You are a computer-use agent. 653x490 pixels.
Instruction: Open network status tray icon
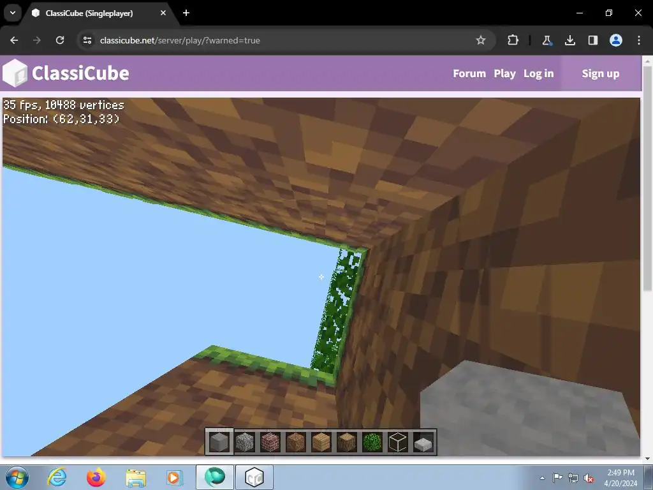(x=573, y=478)
